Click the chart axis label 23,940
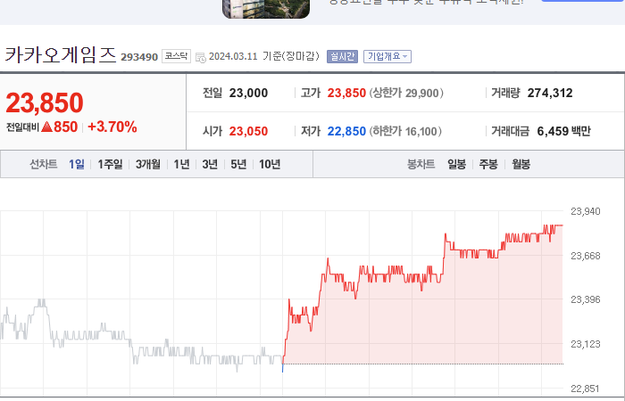The height and width of the screenshot is (401, 625). [x=585, y=211]
